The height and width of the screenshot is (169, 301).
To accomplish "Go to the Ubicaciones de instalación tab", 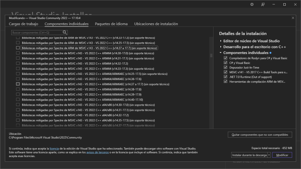I will (x=156, y=24).
